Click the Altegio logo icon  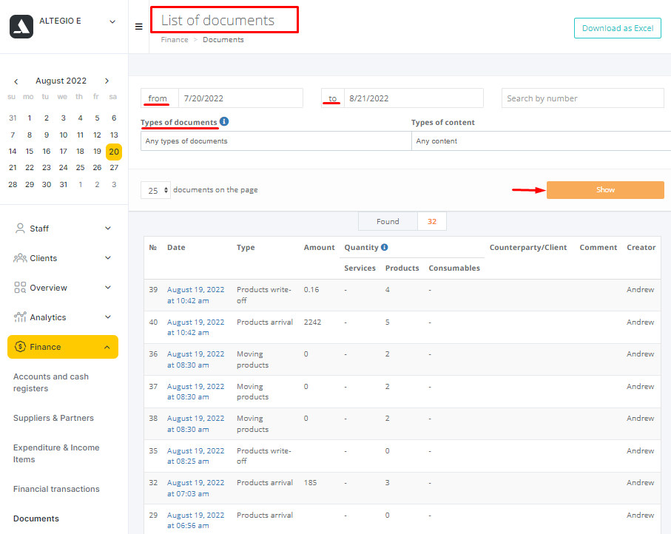tap(21, 27)
